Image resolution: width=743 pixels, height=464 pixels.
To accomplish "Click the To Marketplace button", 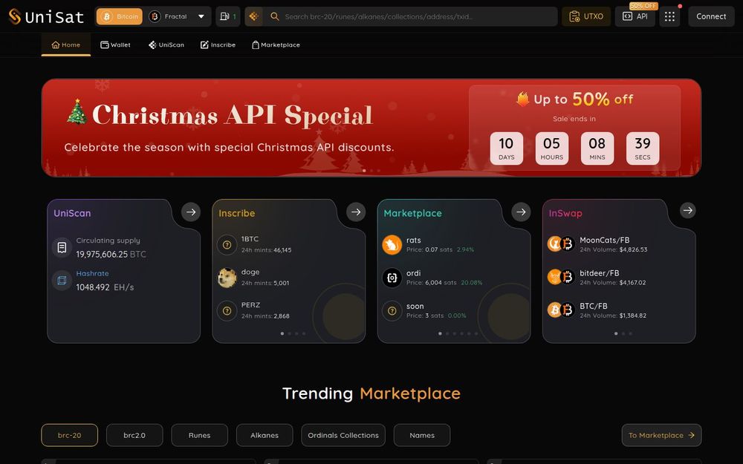I will (x=661, y=435).
